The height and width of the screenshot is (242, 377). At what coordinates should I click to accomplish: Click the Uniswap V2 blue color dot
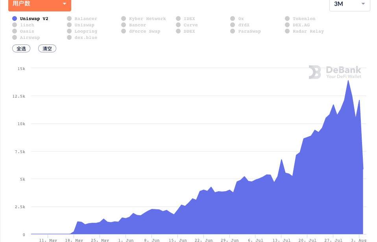pyautogui.click(x=15, y=18)
